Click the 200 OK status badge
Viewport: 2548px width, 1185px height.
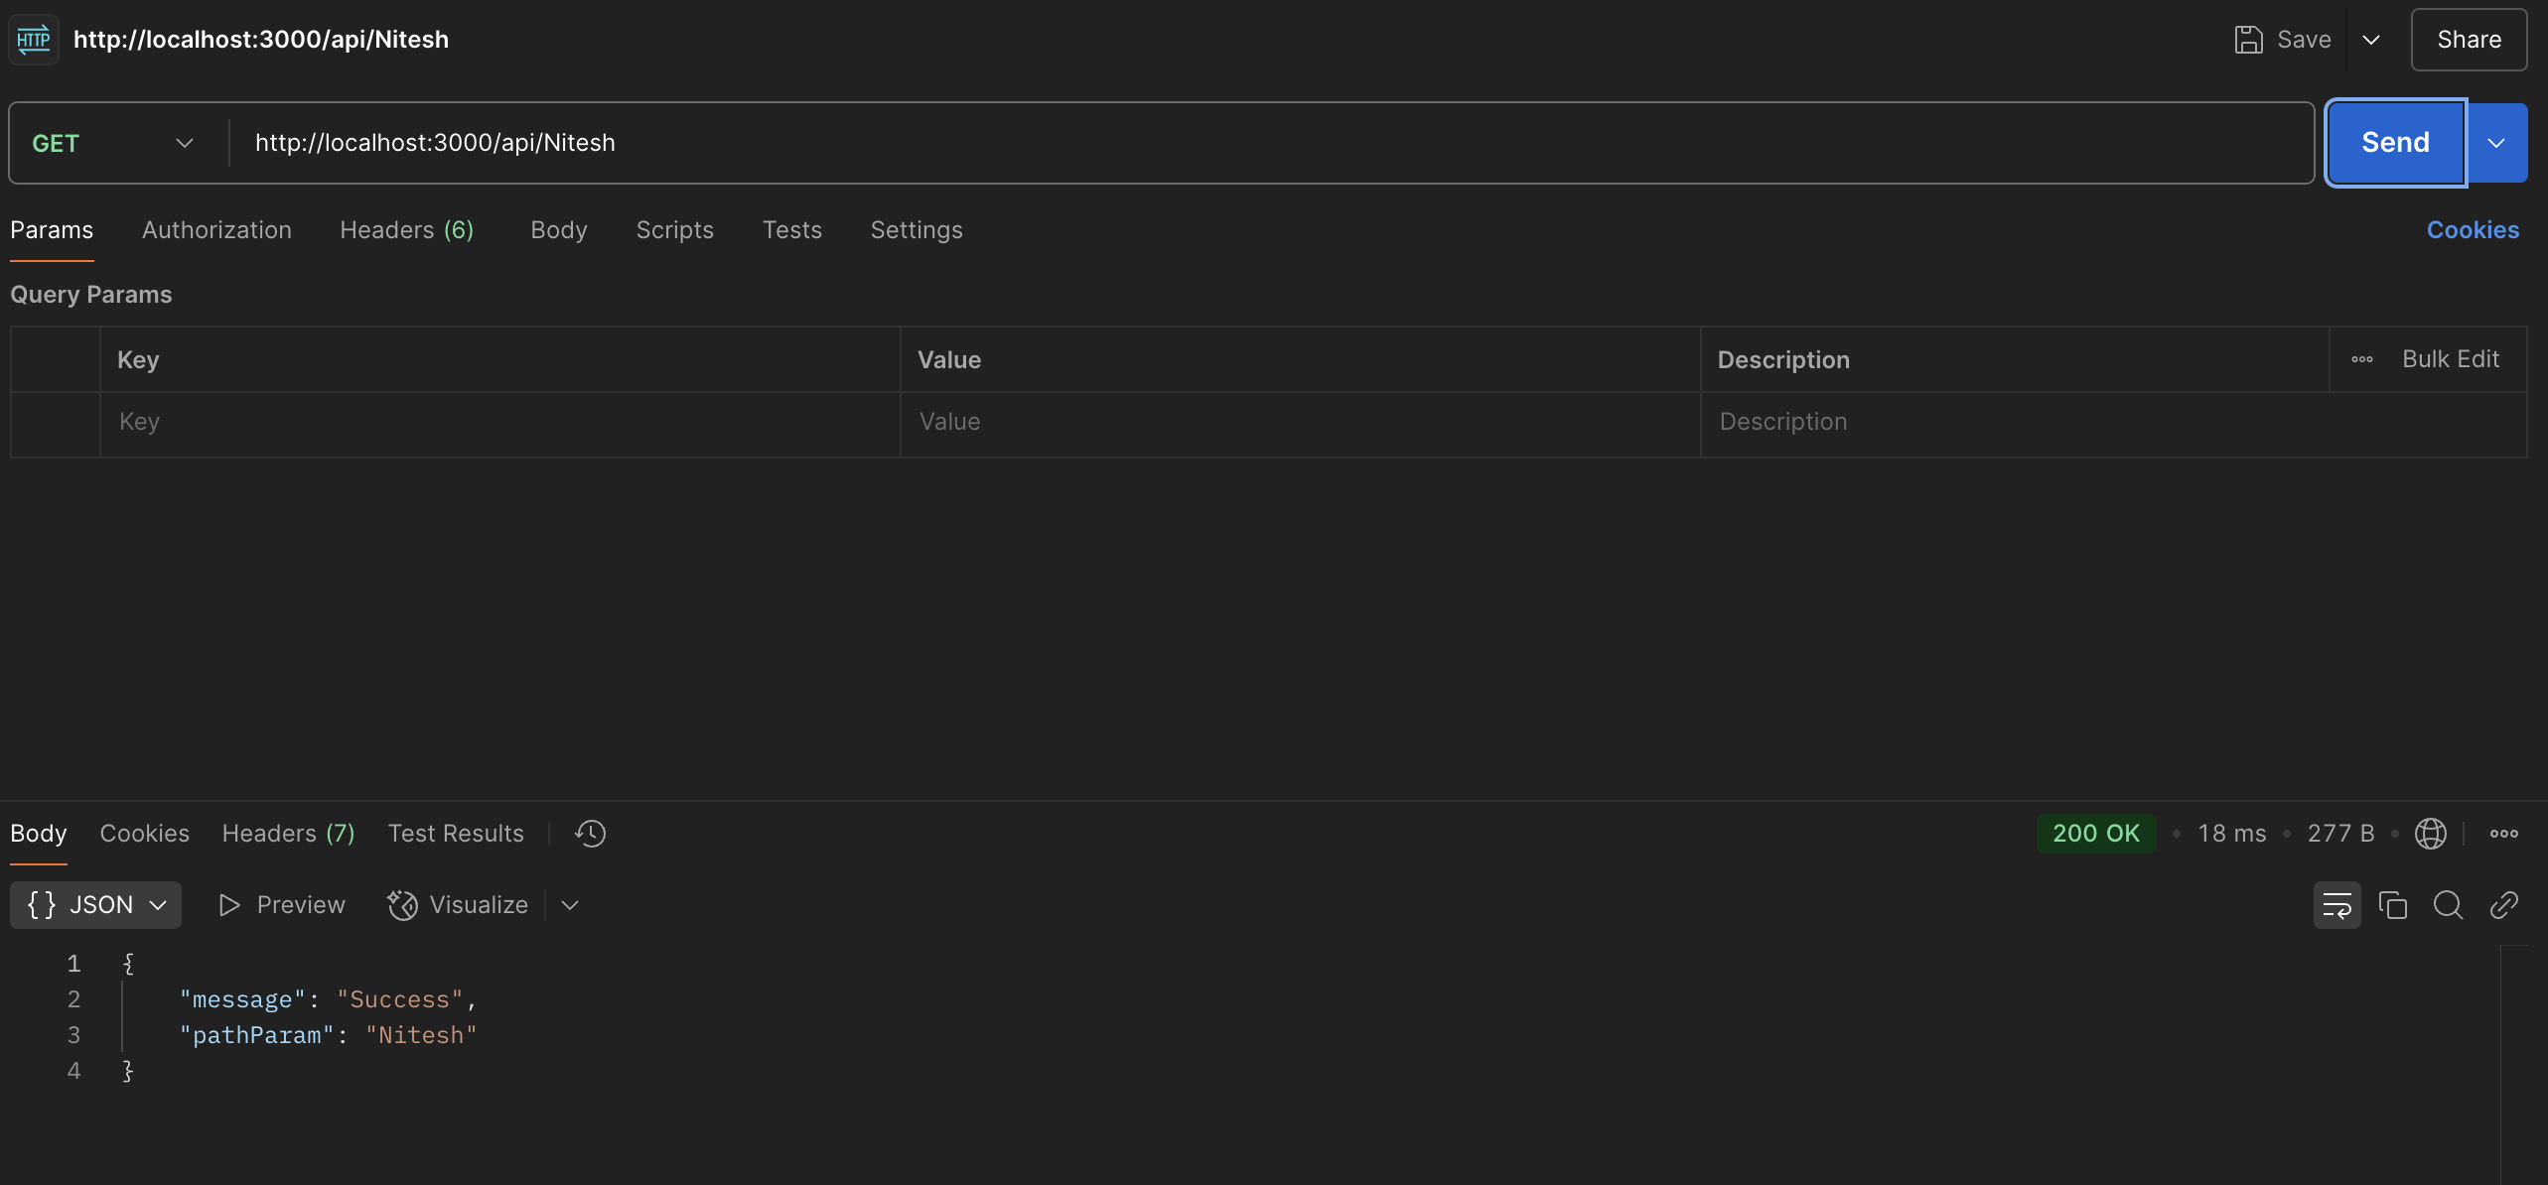pos(2096,834)
